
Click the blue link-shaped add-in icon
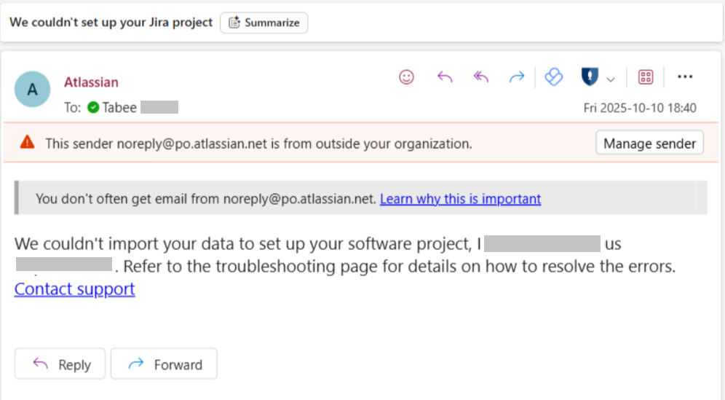[553, 77]
